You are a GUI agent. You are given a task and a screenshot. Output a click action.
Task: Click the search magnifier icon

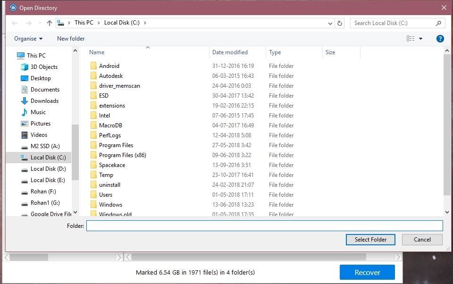[438, 23]
